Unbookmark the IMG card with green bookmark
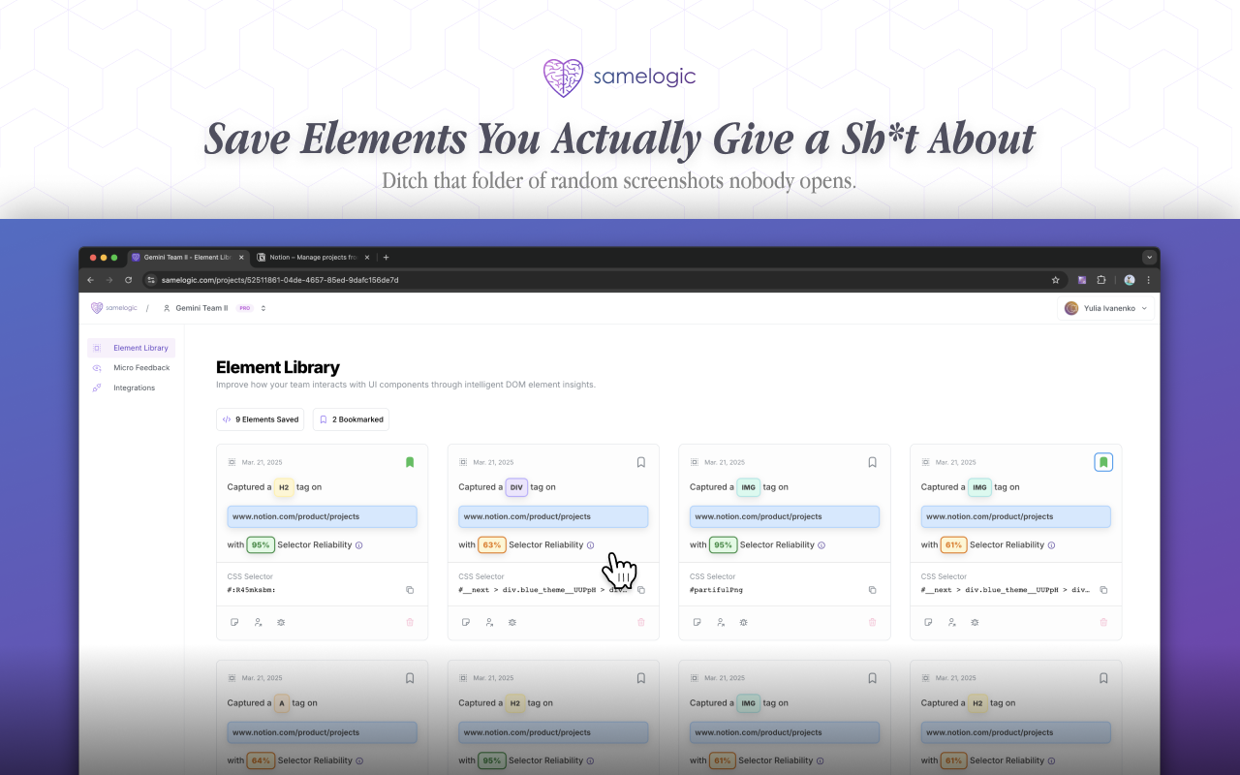This screenshot has width=1240, height=775. click(1103, 462)
